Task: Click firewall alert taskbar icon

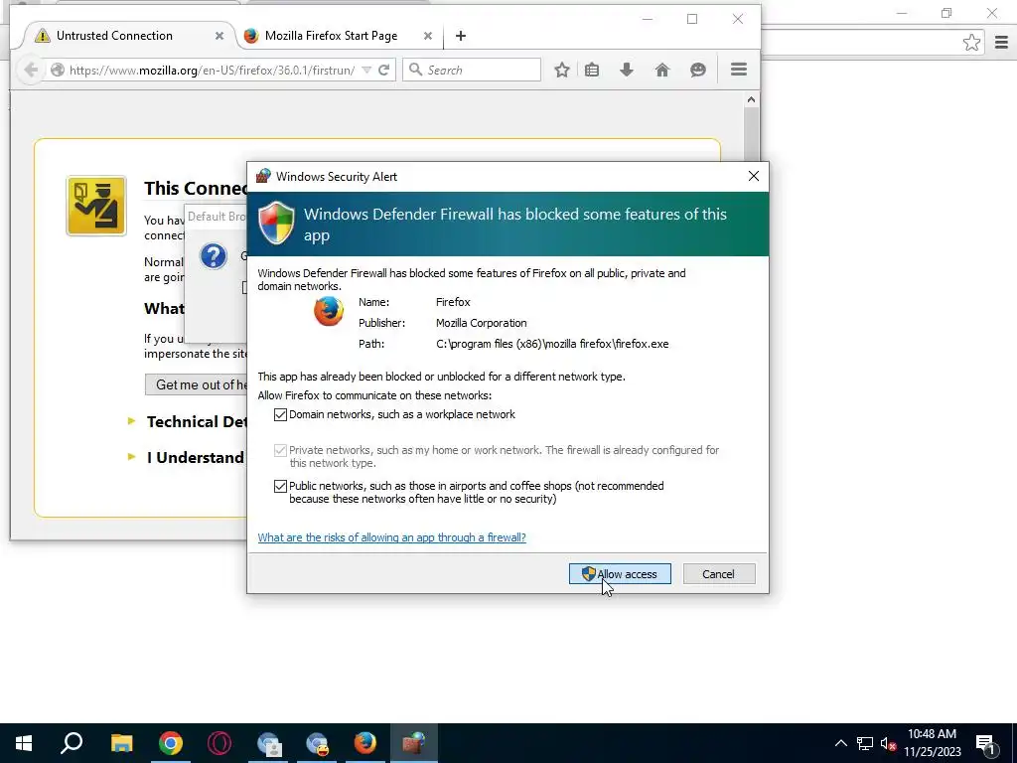Action: 414,743
